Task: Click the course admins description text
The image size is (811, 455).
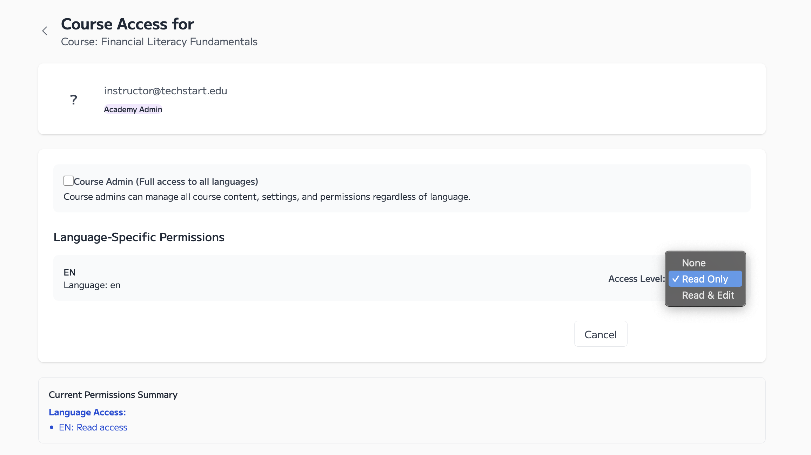Action: click(267, 197)
